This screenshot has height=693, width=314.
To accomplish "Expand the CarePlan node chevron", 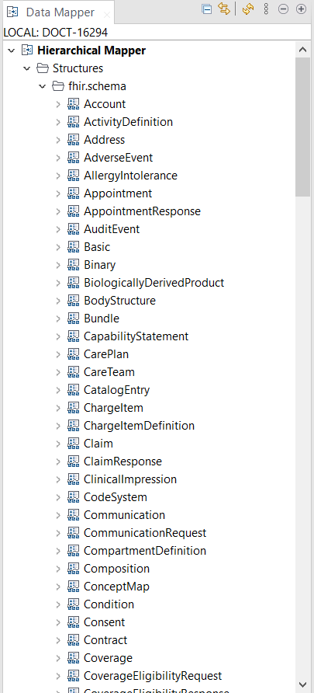I will 58,354.
